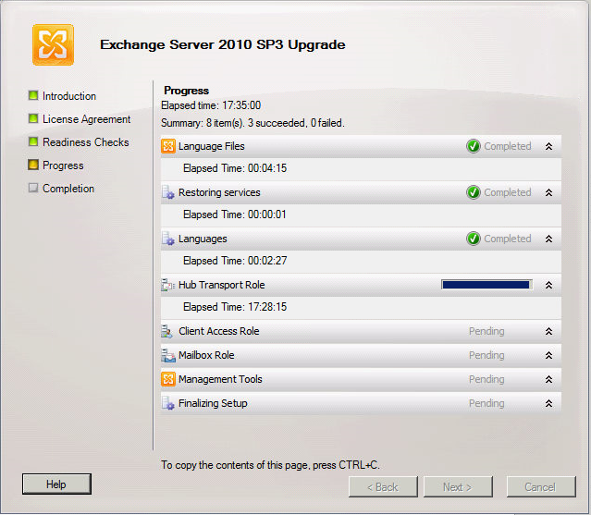Click the Exchange Server 2010 SP3 Upgrade title

[x=223, y=44]
